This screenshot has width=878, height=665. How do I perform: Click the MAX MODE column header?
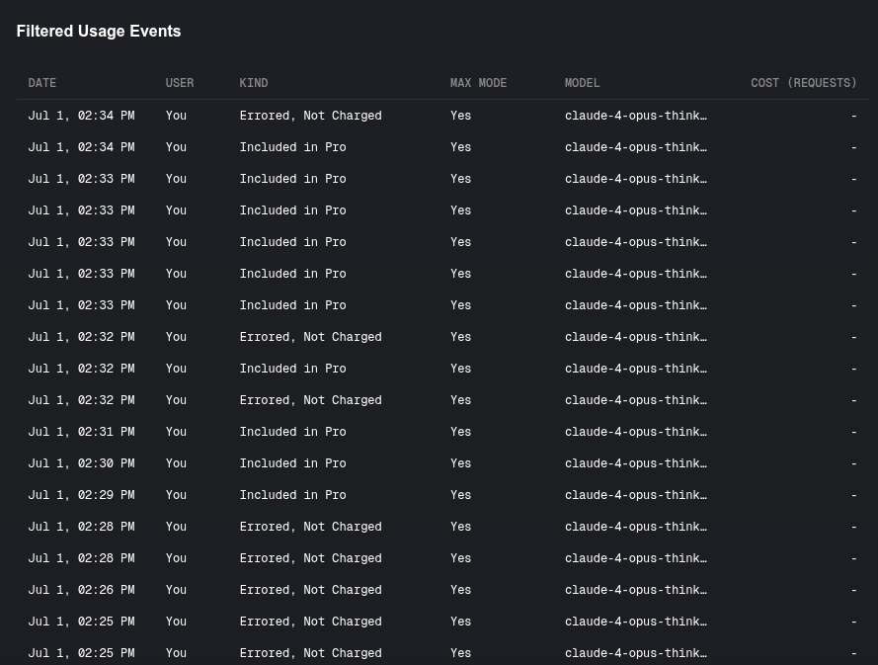click(x=478, y=83)
